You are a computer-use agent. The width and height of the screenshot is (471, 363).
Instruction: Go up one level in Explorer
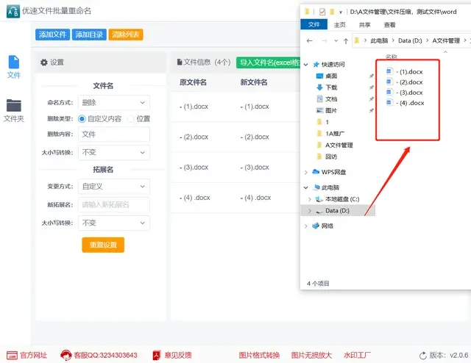[x=346, y=41]
